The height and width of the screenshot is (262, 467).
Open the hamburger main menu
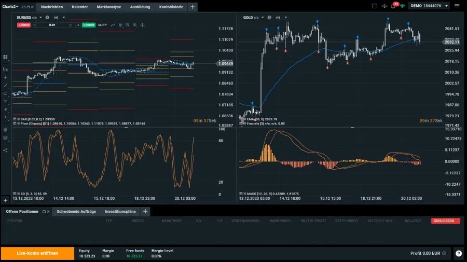457,6
